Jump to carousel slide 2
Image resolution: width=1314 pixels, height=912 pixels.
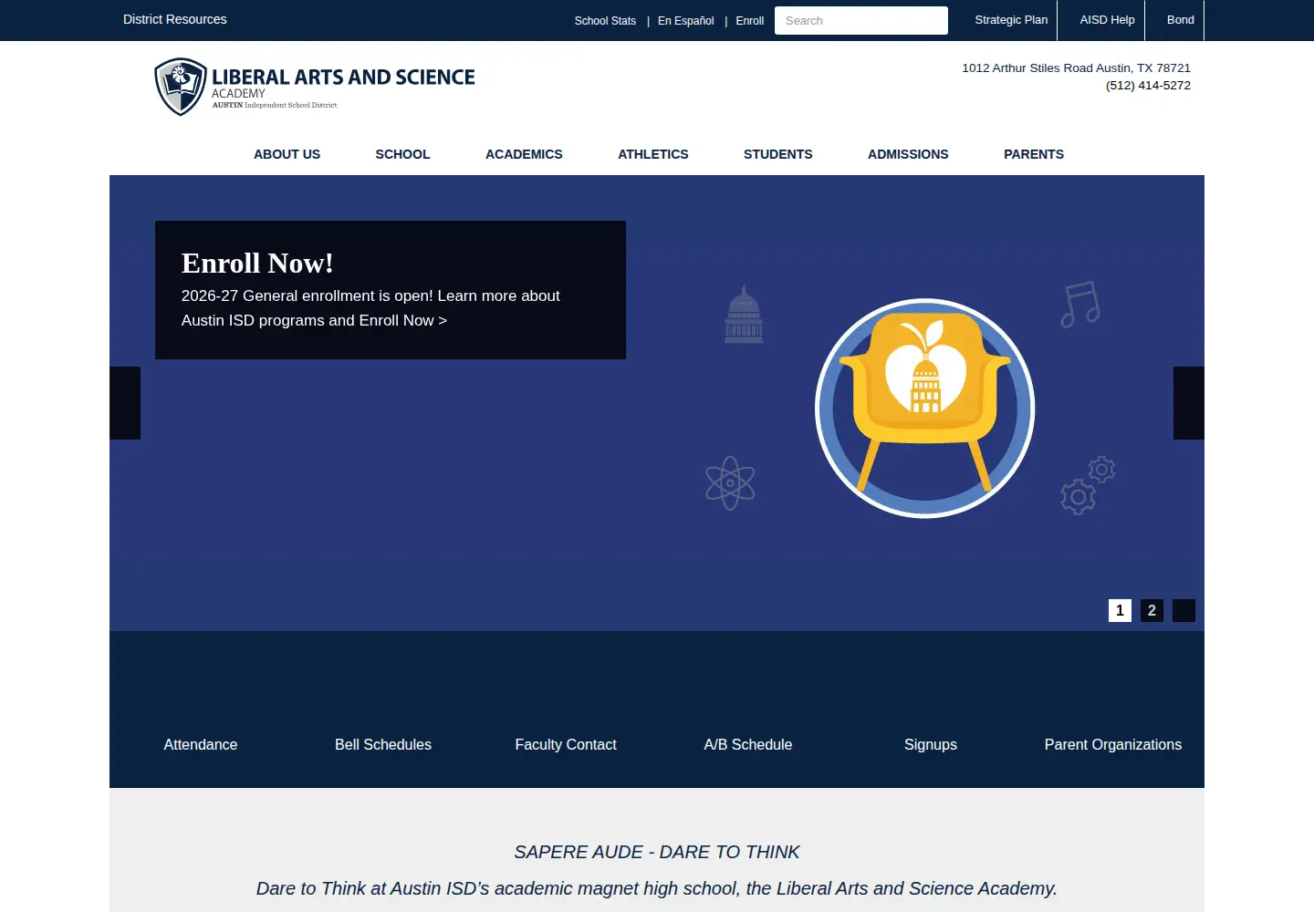(x=1152, y=610)
